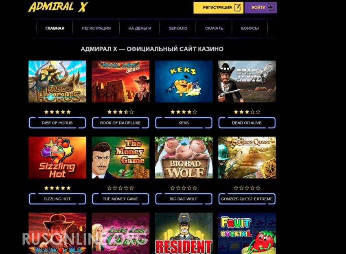Viewport: 346px width, 254px height.
Task: Go to the Регистрация navigation tab
Action: tap(96, 28)
